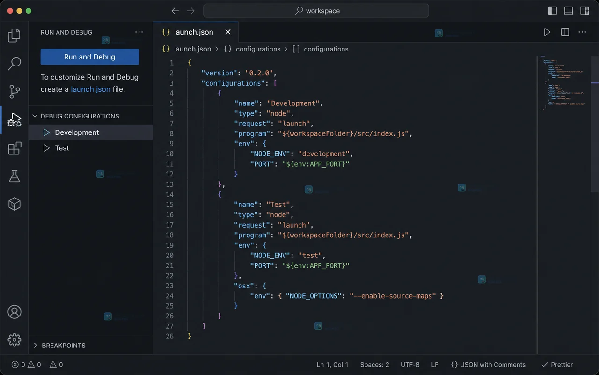The width and height of the screenshot is (599, 375).
Task: Open the Testing flask icon
Action: click(x=15, y=176)
